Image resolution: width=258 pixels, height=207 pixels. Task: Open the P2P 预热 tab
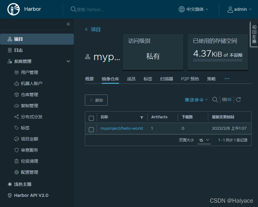tap(190, 79)
